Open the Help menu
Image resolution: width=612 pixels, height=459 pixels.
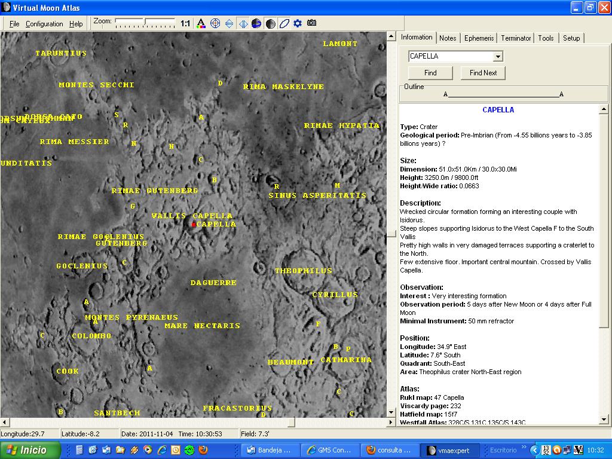coord(76,24)
